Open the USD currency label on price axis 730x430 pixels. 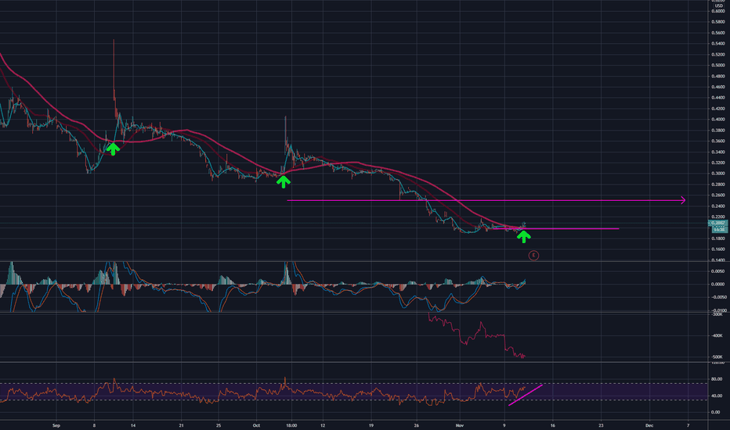pyautogui.click(x=719, y=5)
